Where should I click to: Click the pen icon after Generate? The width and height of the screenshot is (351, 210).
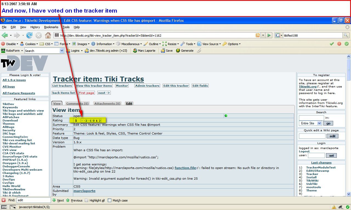tap(199, 51)
